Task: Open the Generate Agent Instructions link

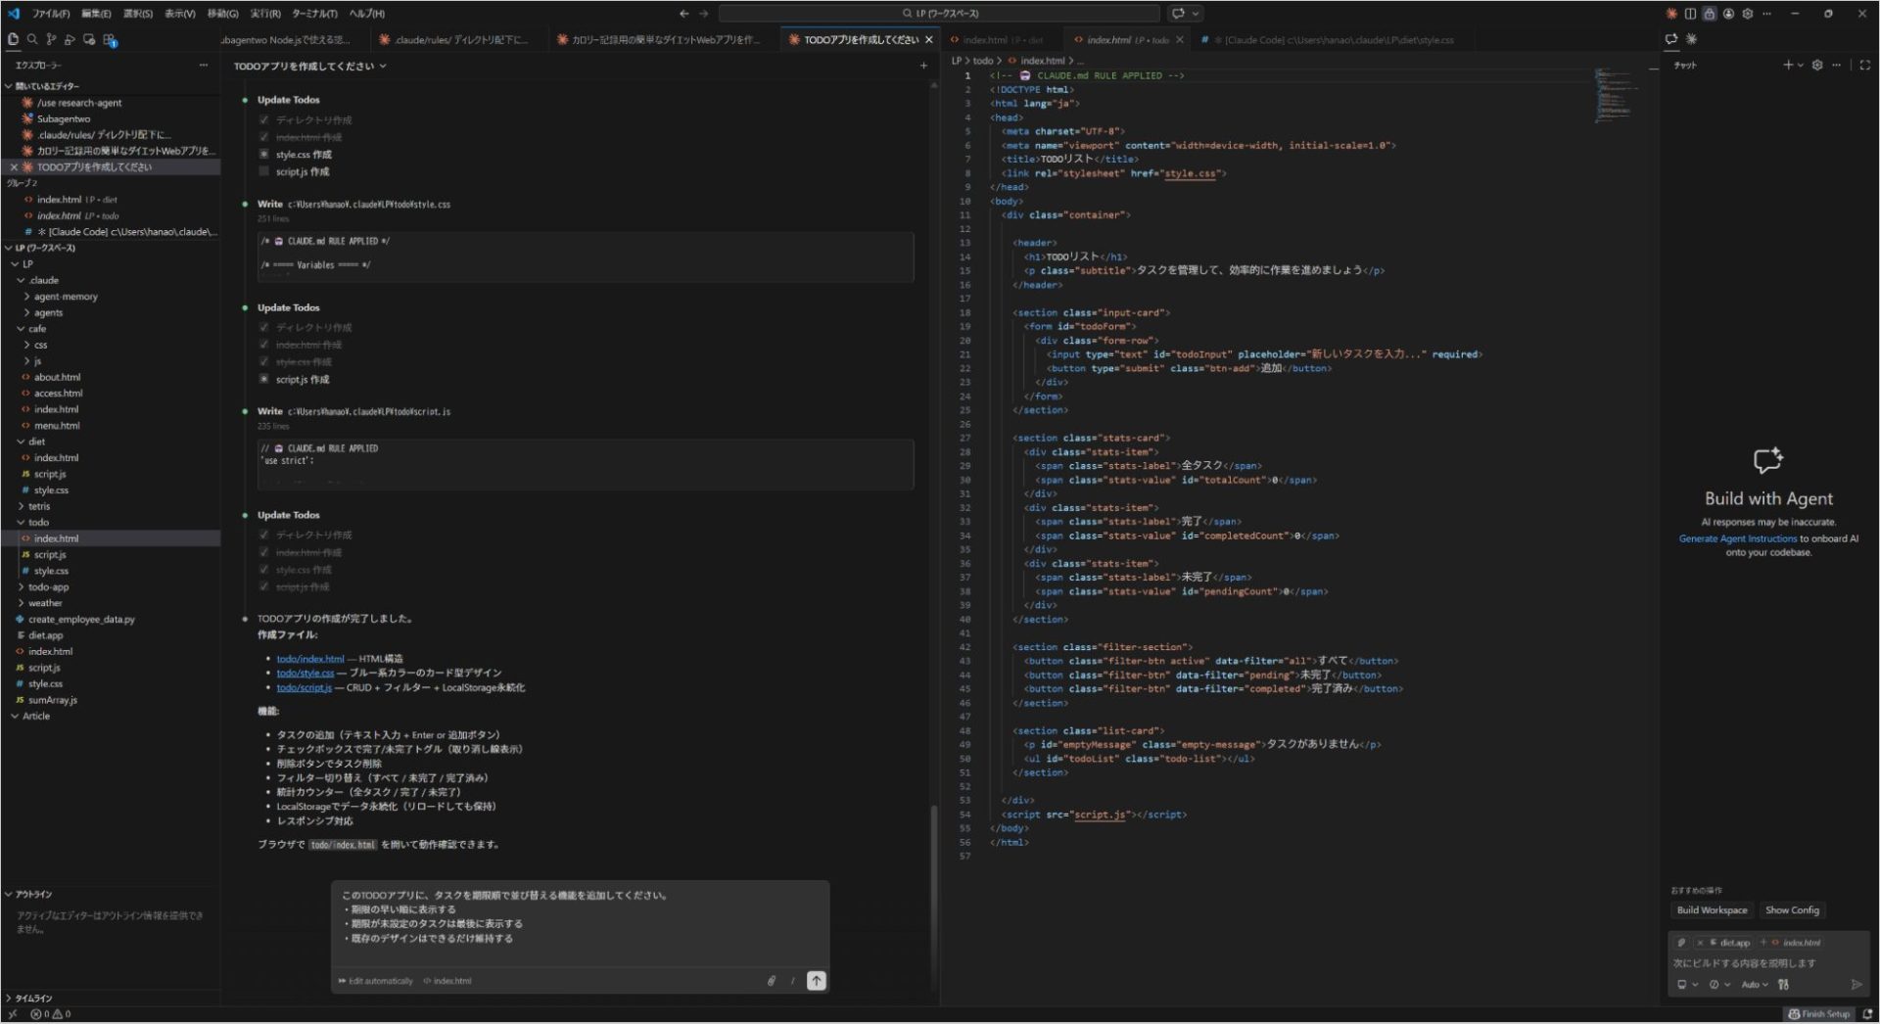Action: [x=1736, y=538]
